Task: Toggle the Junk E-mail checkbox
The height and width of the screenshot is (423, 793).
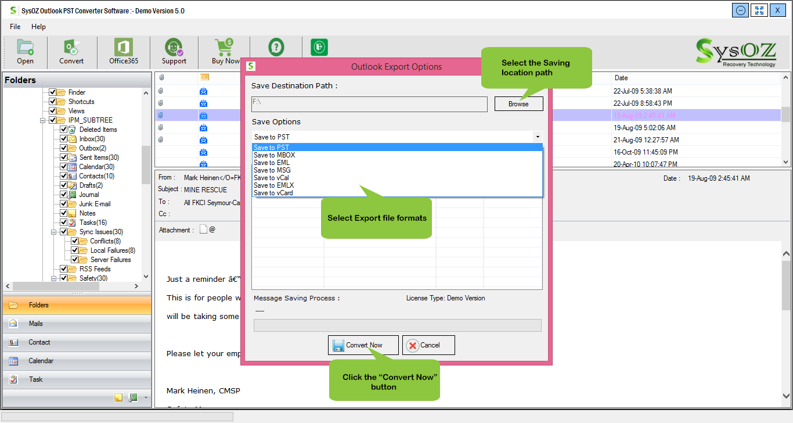Action: coord(64,204)
